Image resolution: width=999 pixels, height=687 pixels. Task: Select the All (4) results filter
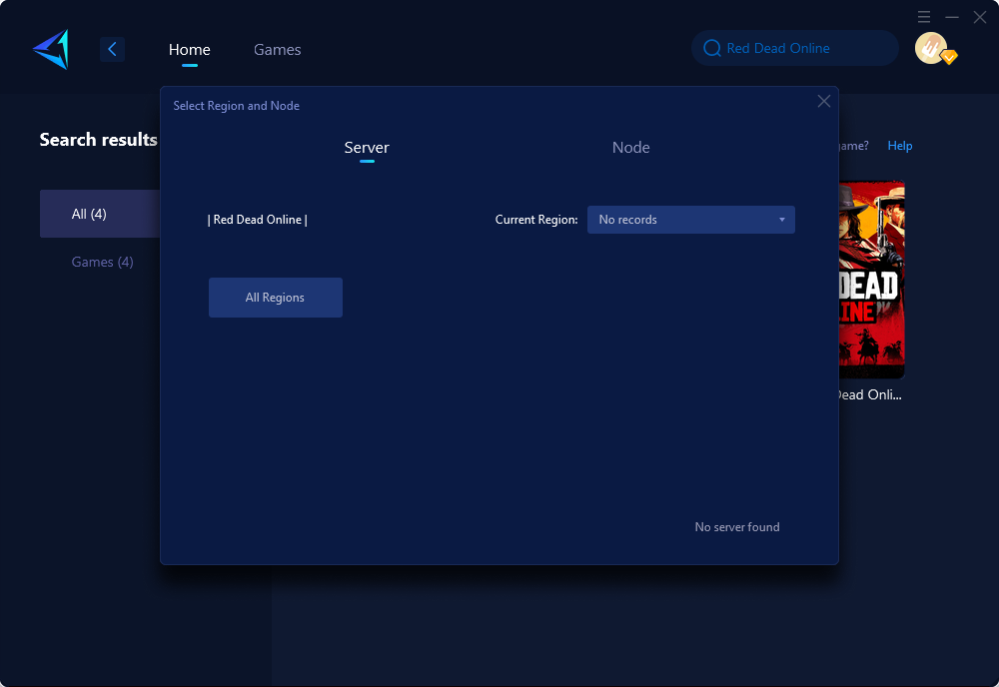pos(99,214)
